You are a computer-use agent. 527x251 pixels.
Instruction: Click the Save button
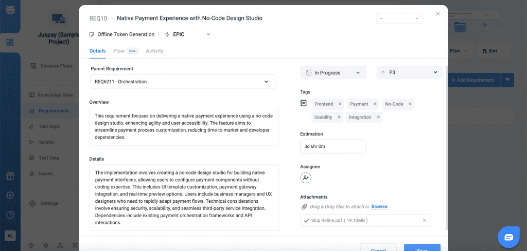421,248
